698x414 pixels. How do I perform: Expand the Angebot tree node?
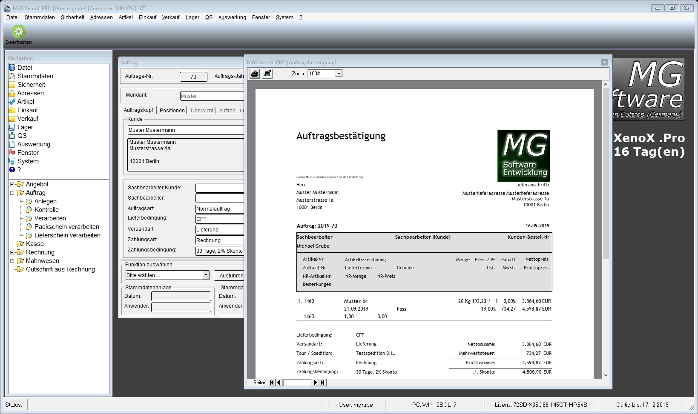(x=12, y=185)
